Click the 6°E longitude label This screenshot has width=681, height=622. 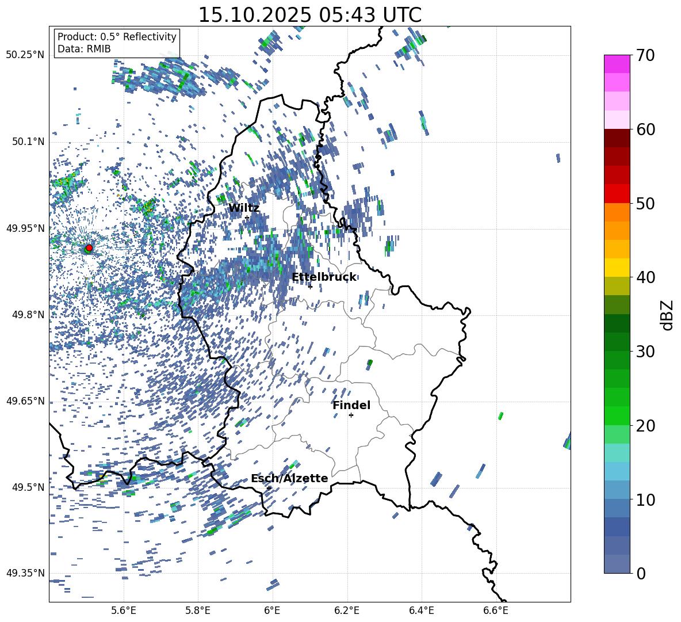272,610
